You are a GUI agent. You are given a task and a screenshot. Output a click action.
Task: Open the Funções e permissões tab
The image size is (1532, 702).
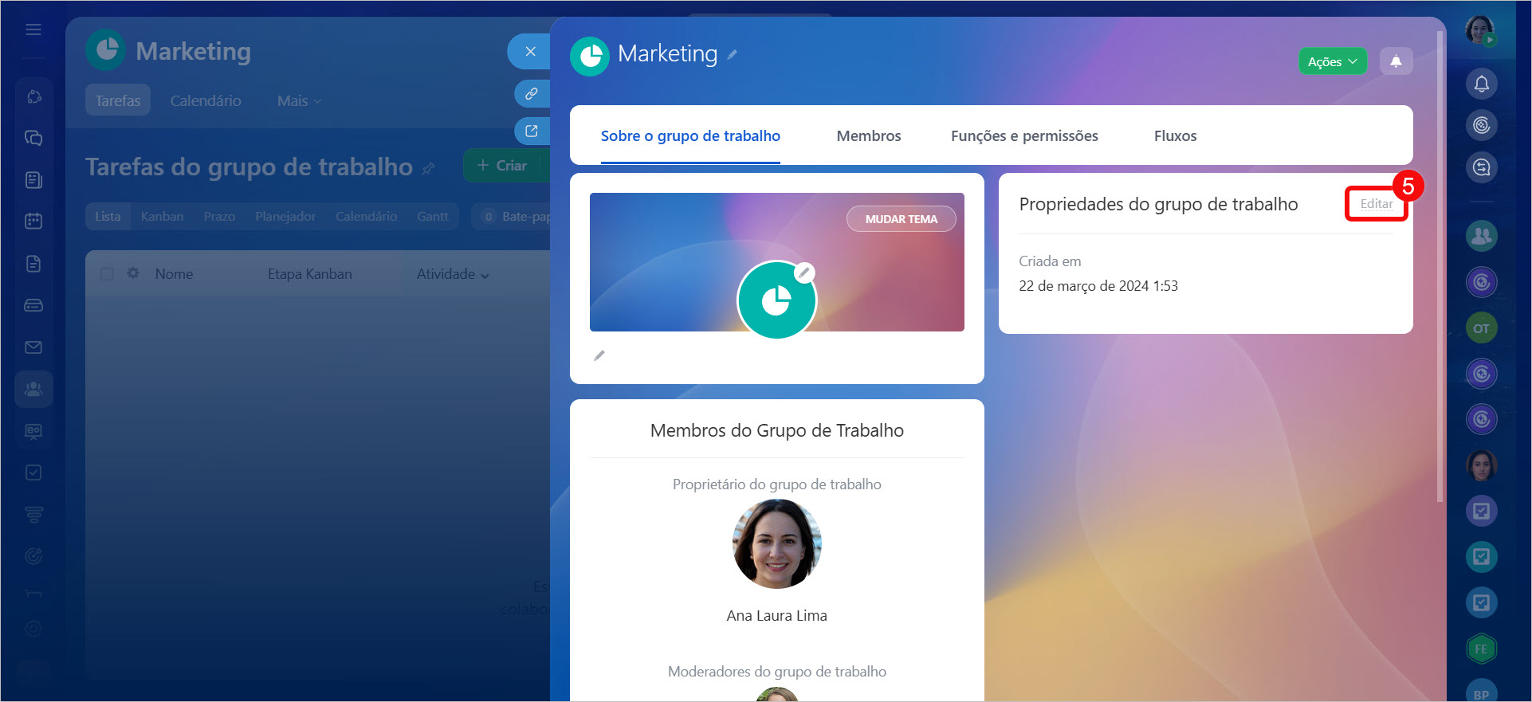[1023, 136]
